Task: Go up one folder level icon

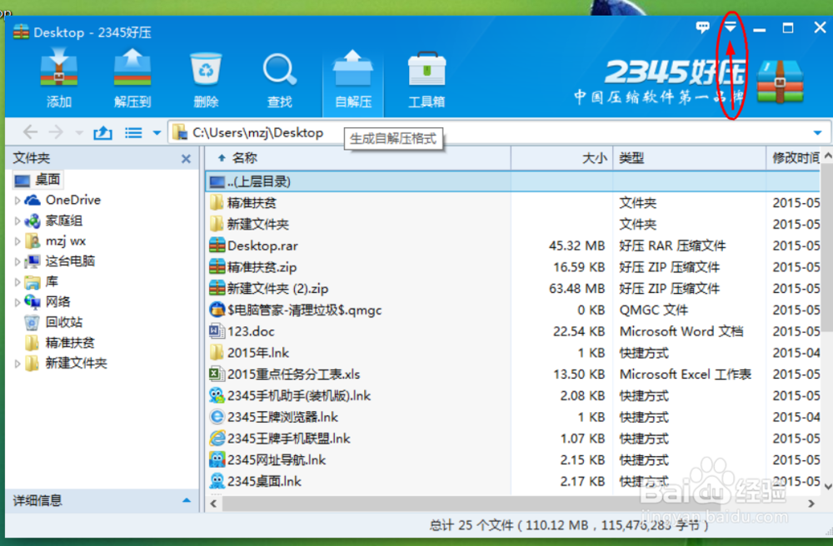Action: pos(102,132)
